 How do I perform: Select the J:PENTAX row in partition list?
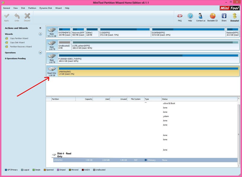146,160
